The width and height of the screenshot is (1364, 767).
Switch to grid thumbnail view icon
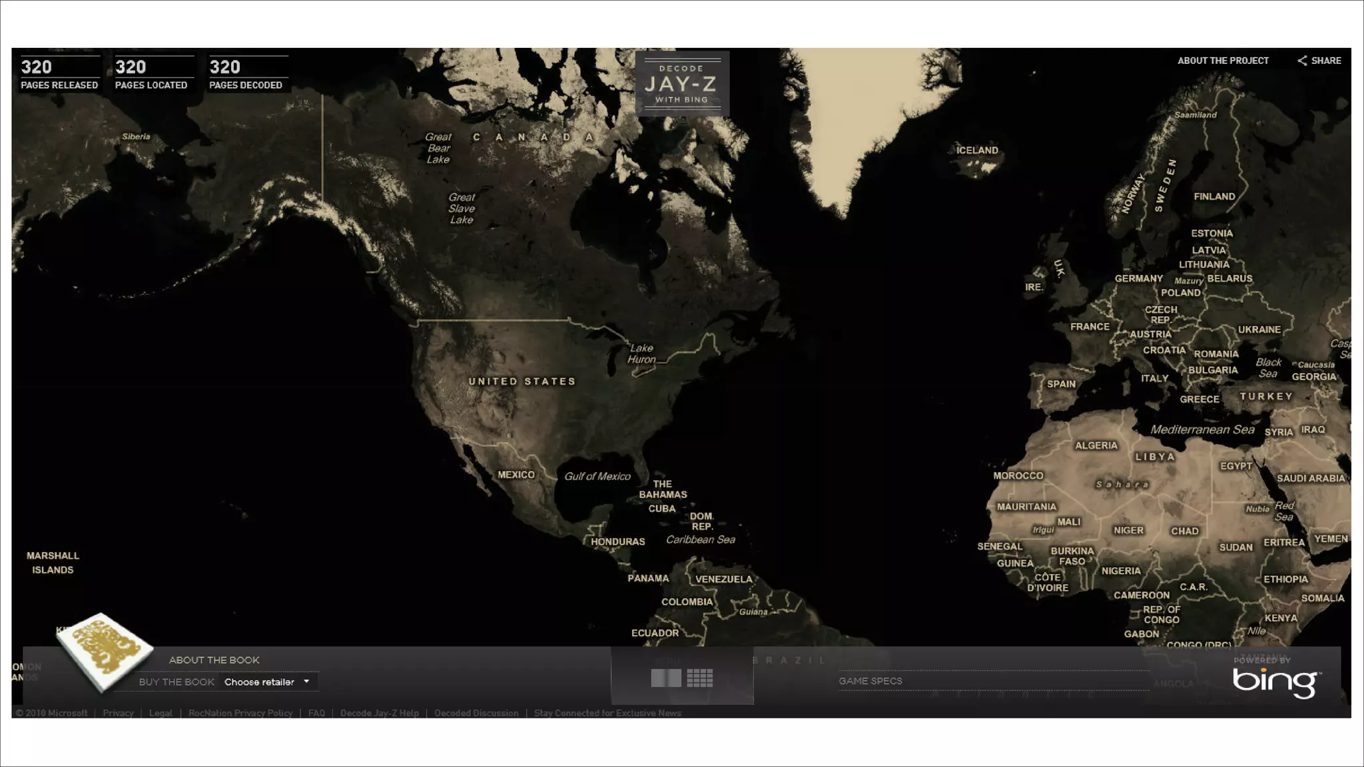[x=700, y=678]
